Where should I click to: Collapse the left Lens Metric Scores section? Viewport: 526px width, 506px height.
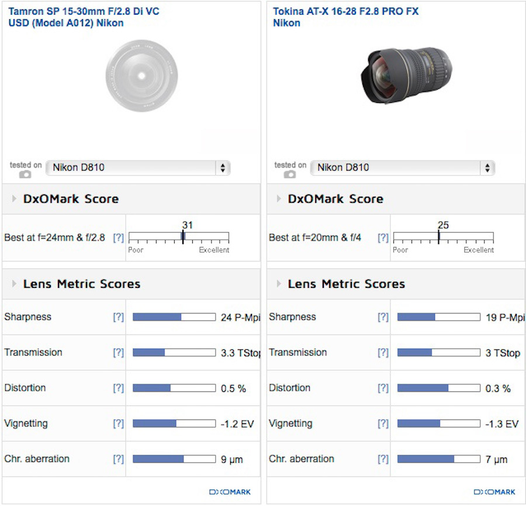click(x=14, y=284)
